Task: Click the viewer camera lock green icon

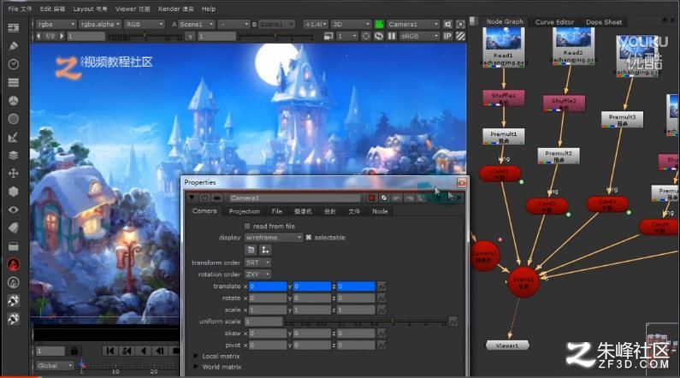Action: [x=379, y=24]
